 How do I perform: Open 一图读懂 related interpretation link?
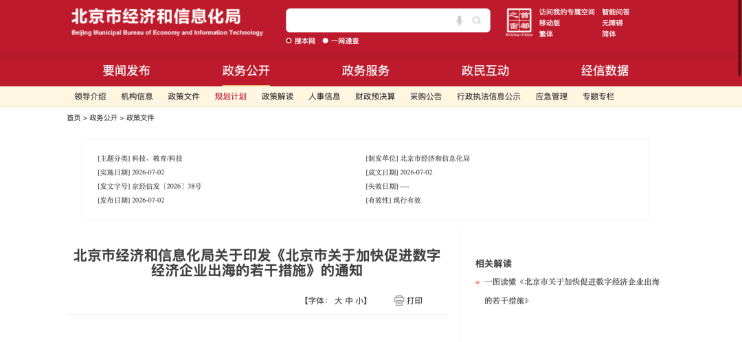pyautogui.click(x=572, y=291)
